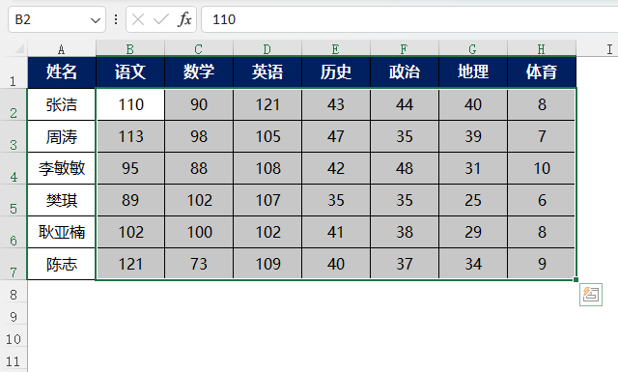Screen dimensions: 618x372
Task: Select row 2 header
Action: (14, 104)
